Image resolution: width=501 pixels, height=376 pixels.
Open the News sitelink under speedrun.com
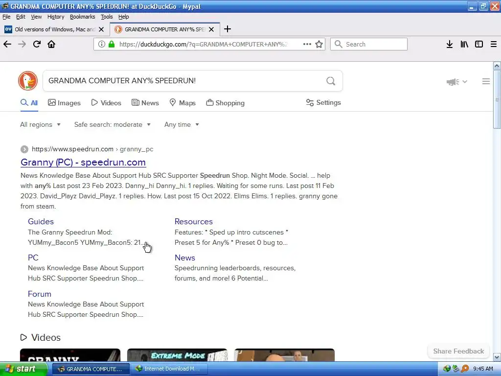click(184, 258)
